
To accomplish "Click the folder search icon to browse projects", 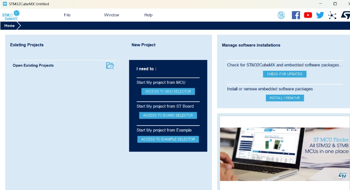I will [110, 66].
